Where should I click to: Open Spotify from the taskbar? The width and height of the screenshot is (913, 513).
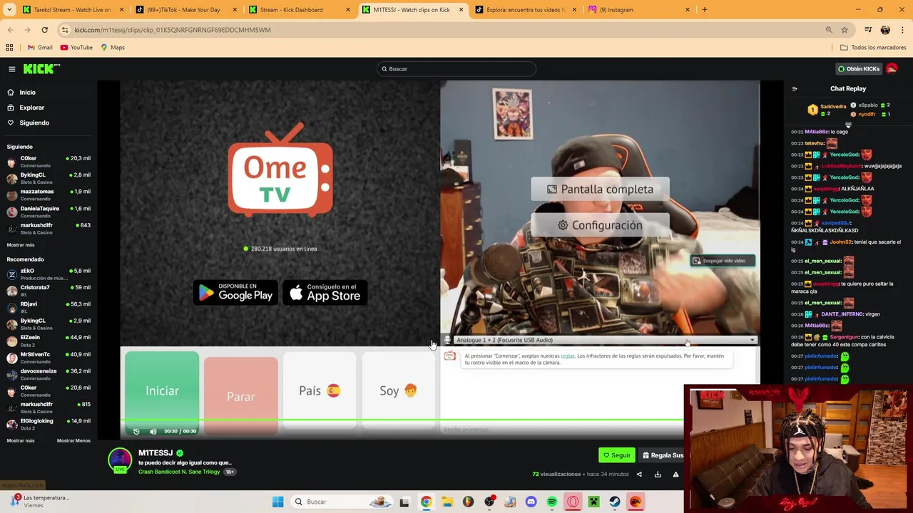tap(552, 502)
